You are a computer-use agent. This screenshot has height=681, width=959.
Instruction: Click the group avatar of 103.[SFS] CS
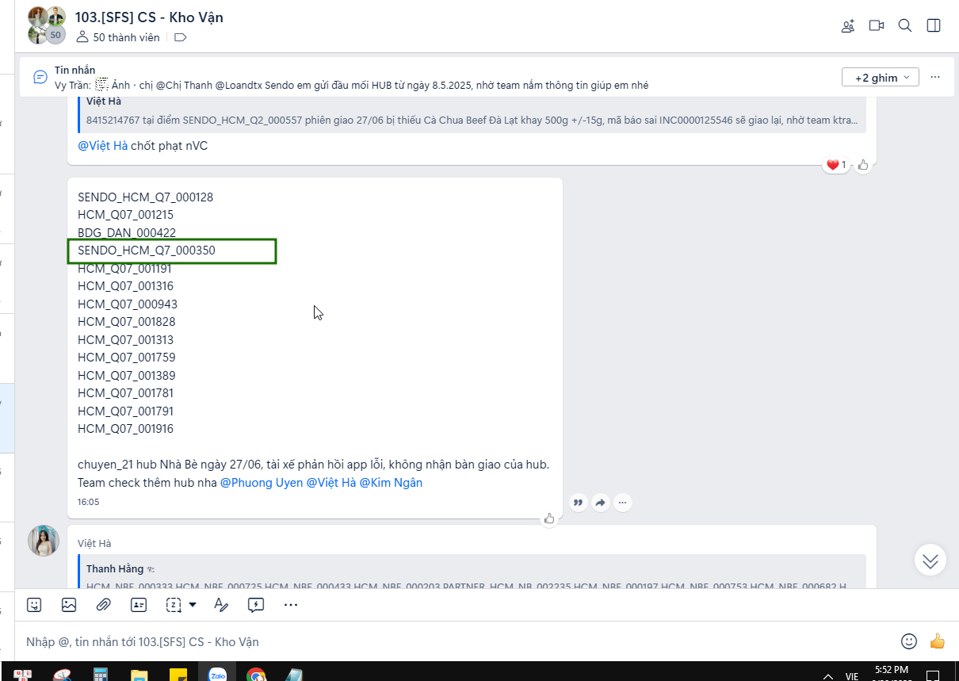(x=47, y=25)
